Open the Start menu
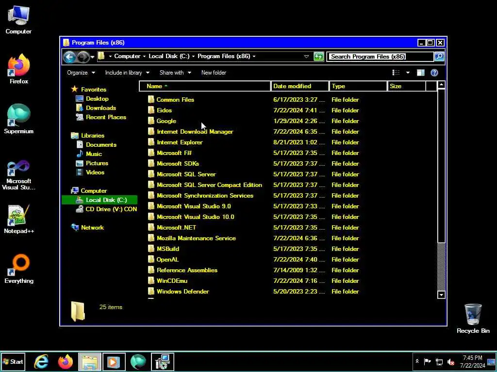The image size is (497, 372). coord(13,361)
